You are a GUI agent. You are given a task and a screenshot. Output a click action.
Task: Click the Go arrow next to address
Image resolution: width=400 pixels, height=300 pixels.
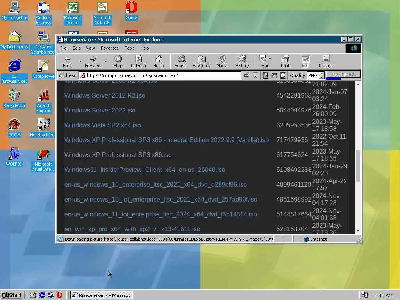coord(247,75)
